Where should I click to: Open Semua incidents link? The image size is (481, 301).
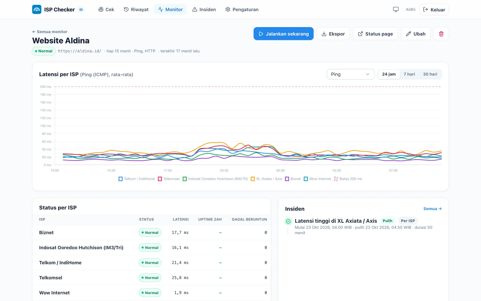432,209
